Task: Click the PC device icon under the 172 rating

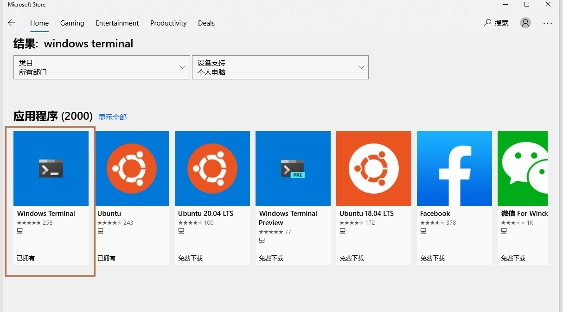Action: pos(343,231)
